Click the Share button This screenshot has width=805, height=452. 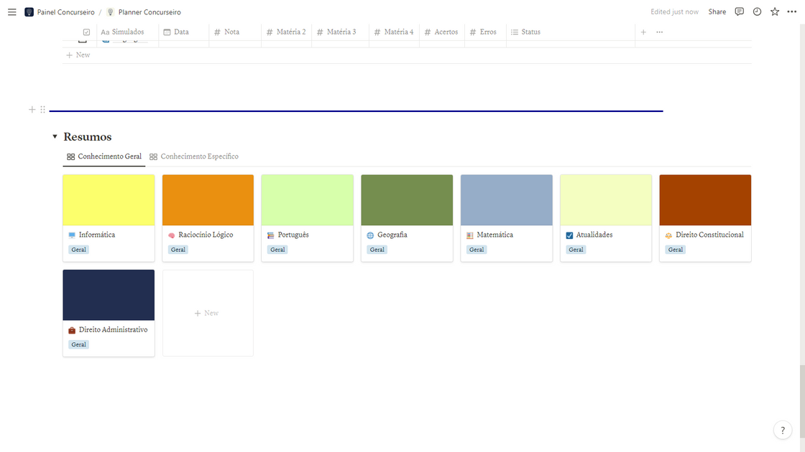point(717,11)
